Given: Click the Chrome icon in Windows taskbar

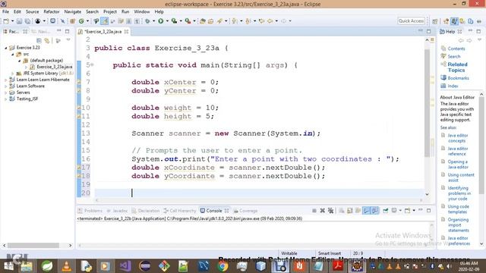Looking at the screenshot, I should tap(222, 266).
